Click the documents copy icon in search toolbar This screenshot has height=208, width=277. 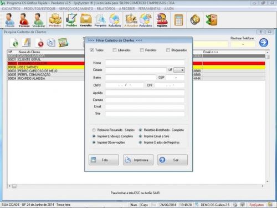point(51,42)
